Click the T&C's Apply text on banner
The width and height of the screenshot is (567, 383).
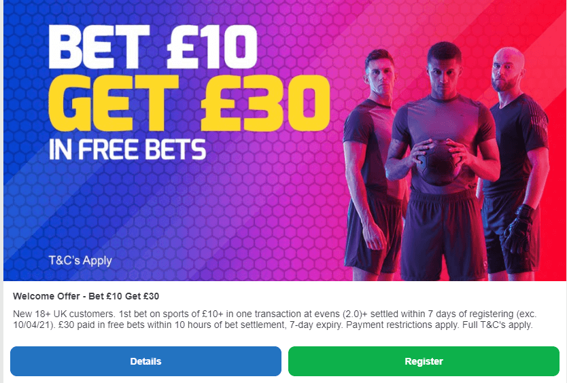tap(80, 261)
